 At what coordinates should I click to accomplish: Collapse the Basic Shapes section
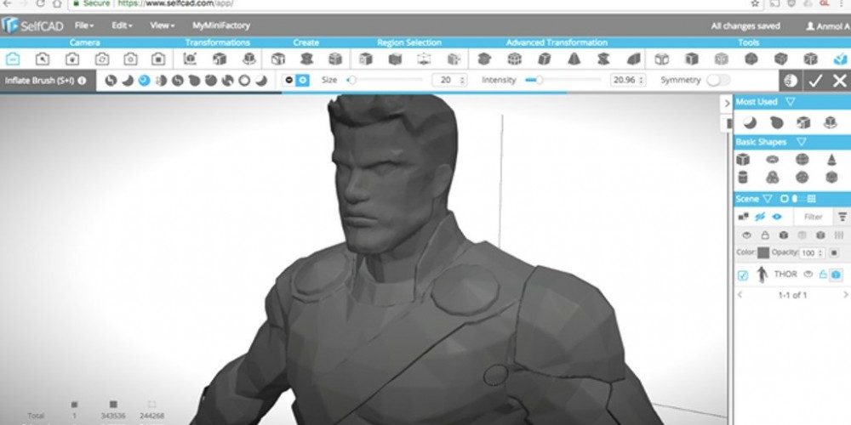[801, 142]
